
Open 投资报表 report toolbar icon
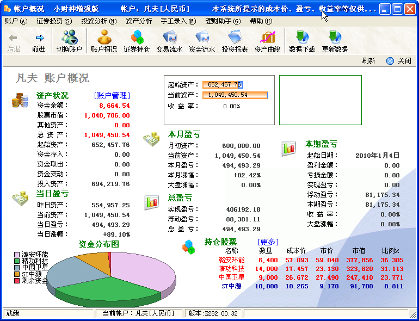(235, 37)
